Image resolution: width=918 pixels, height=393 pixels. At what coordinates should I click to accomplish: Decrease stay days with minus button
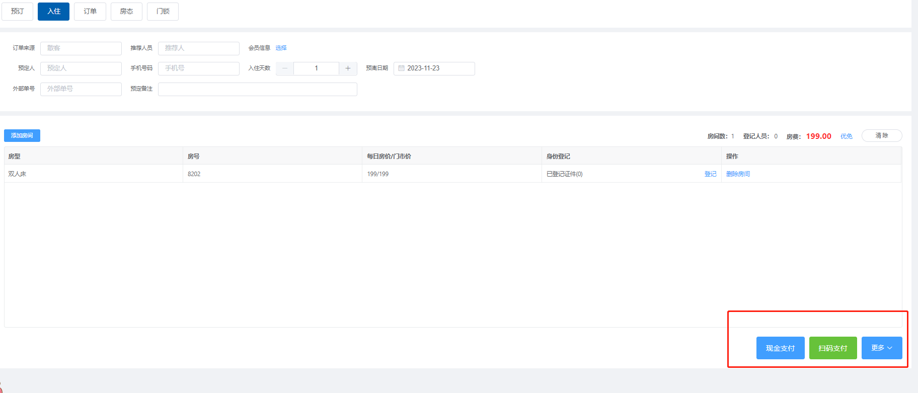click(285, 68)
